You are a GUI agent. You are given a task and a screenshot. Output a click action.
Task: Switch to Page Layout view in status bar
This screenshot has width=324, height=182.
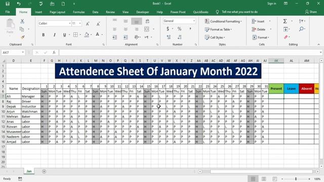[264, 179]
